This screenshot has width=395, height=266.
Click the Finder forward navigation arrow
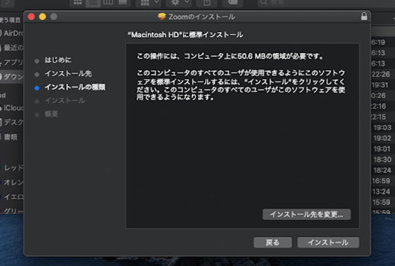coord(7,3)
